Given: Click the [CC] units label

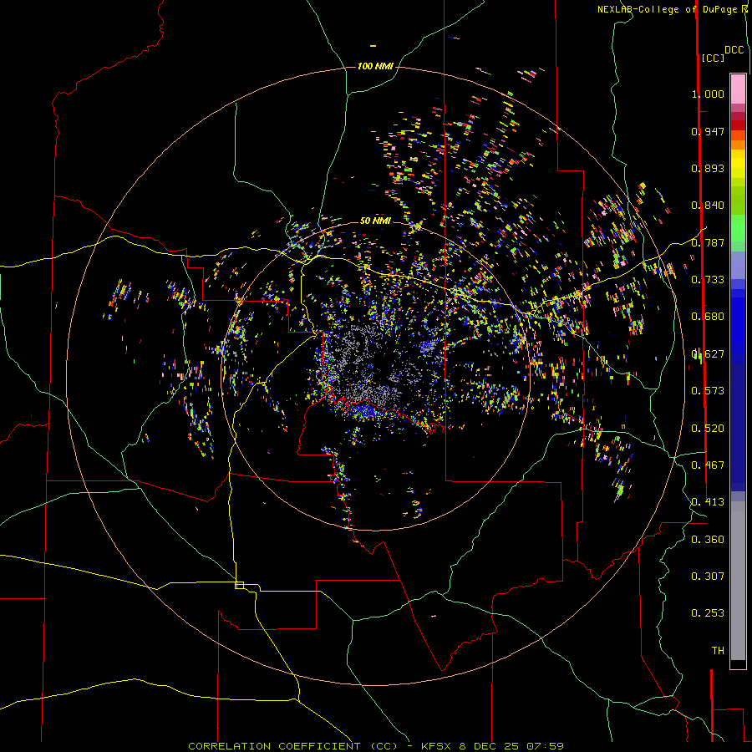Looking at the screenshot, I should 714,58.
